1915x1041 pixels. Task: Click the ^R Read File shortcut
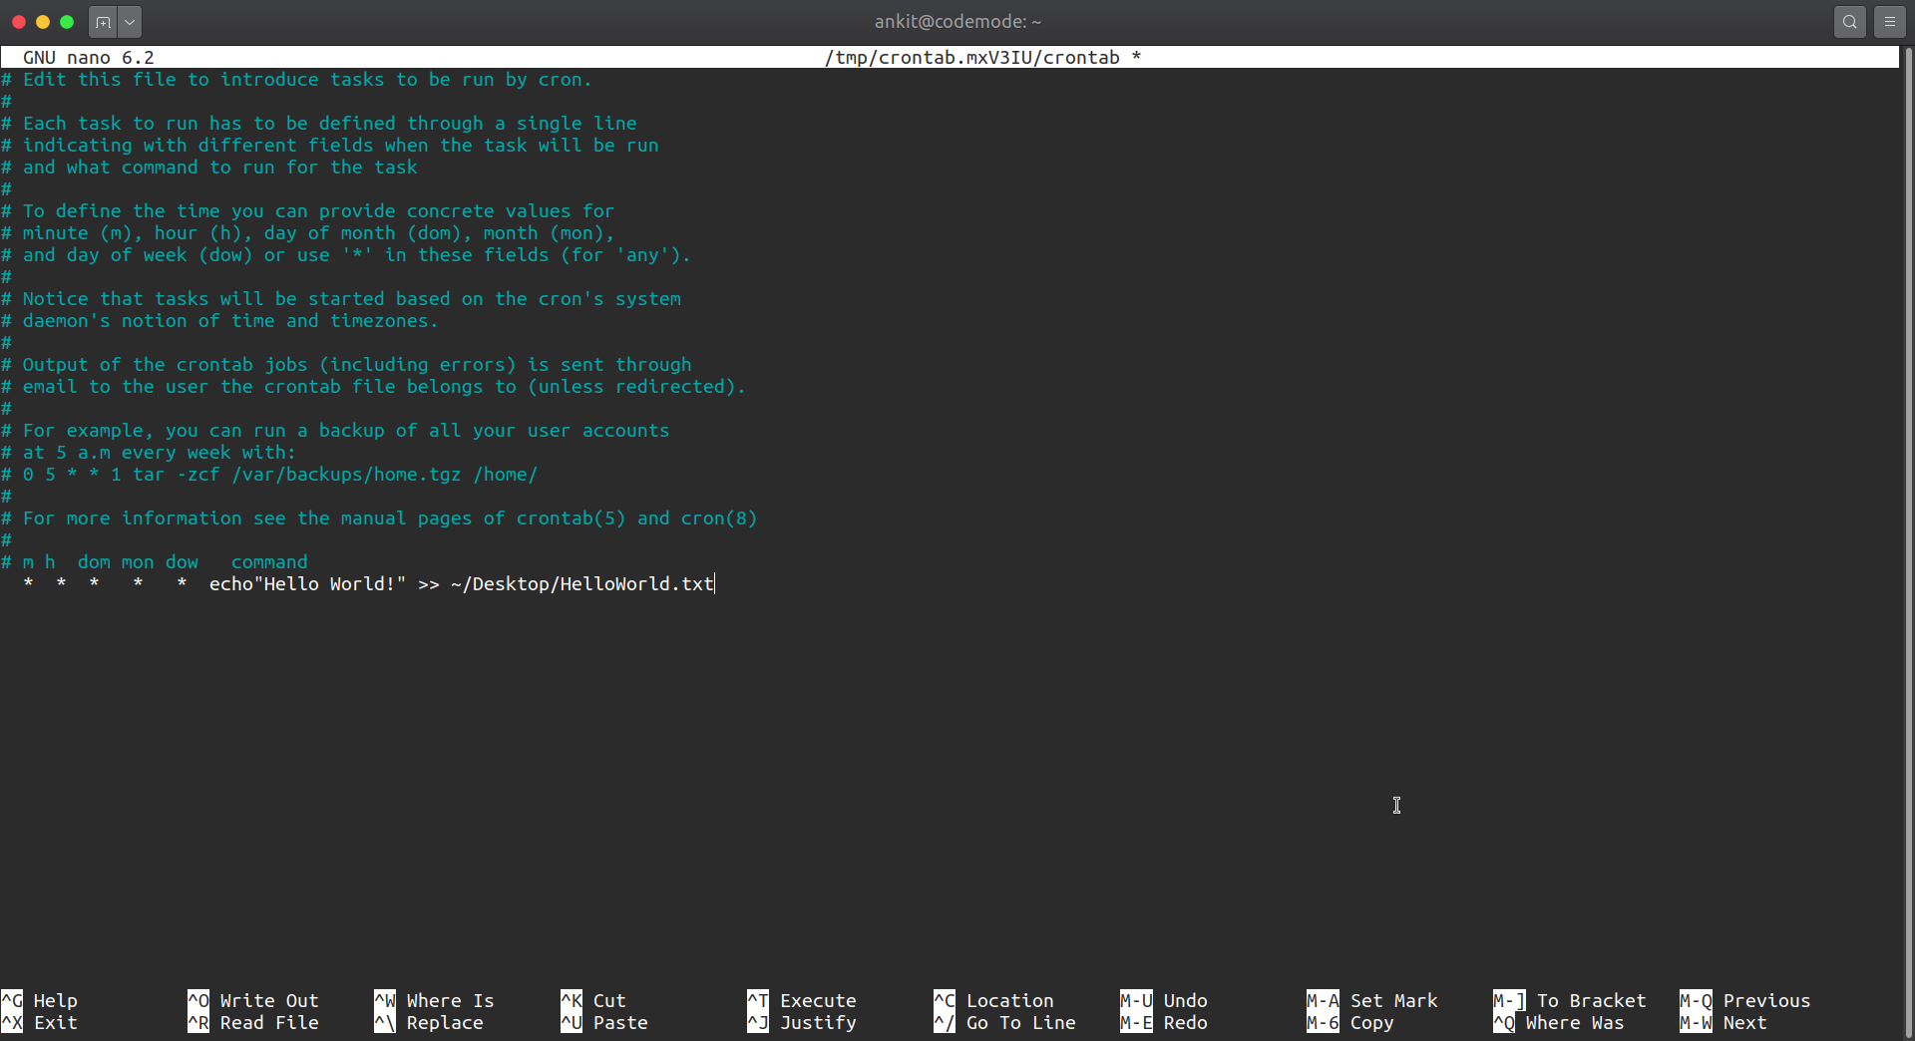point(253,1022)
